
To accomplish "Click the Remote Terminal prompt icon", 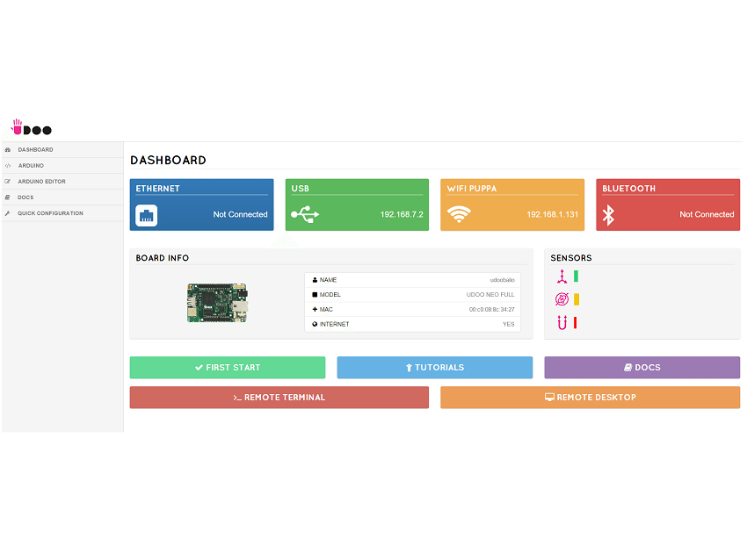I will pyautogui.click(x=237, y=398).
